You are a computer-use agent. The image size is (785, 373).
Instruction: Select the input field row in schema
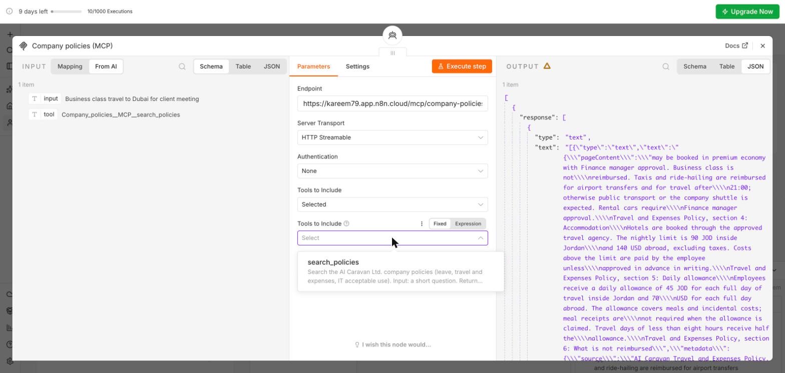(114, 99)
